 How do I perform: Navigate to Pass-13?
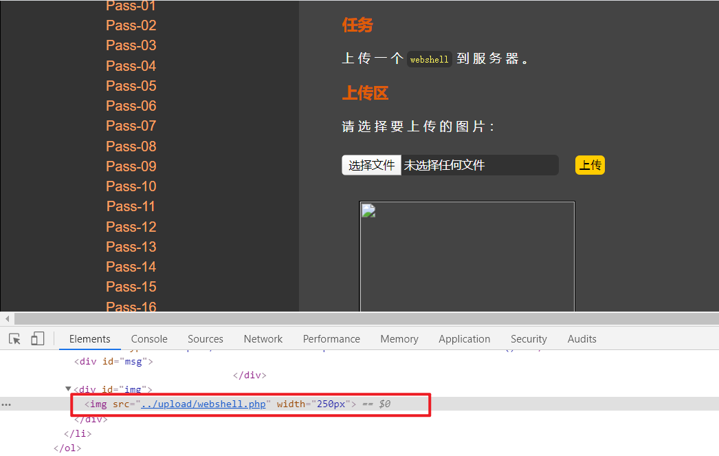[131, 247]
